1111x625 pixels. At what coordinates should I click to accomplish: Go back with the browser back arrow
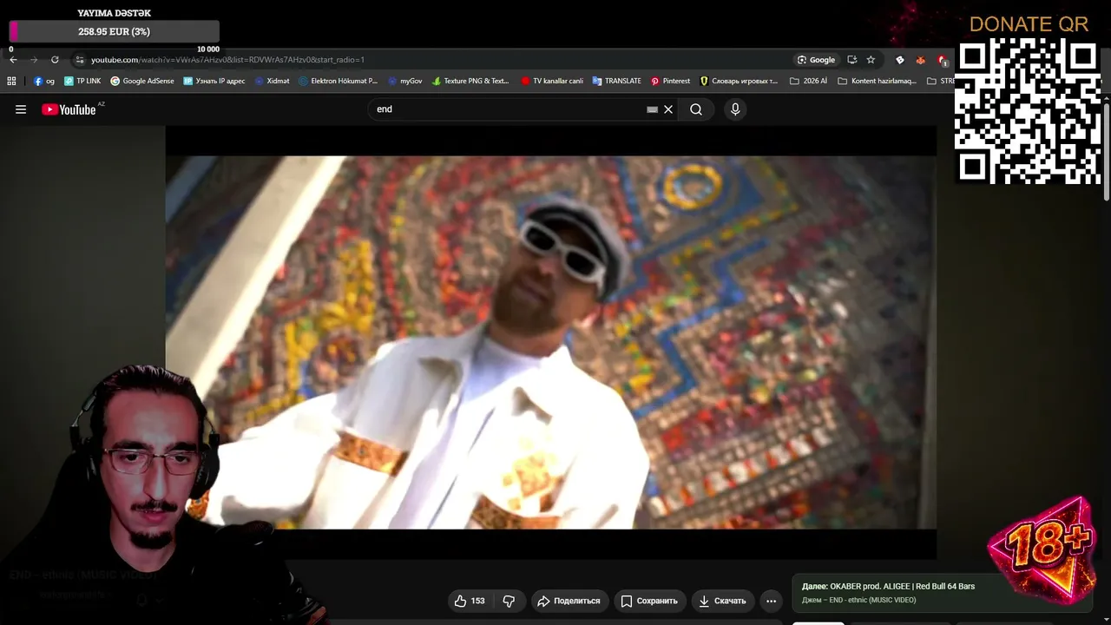pyautogui.click(x=13, y=60)
